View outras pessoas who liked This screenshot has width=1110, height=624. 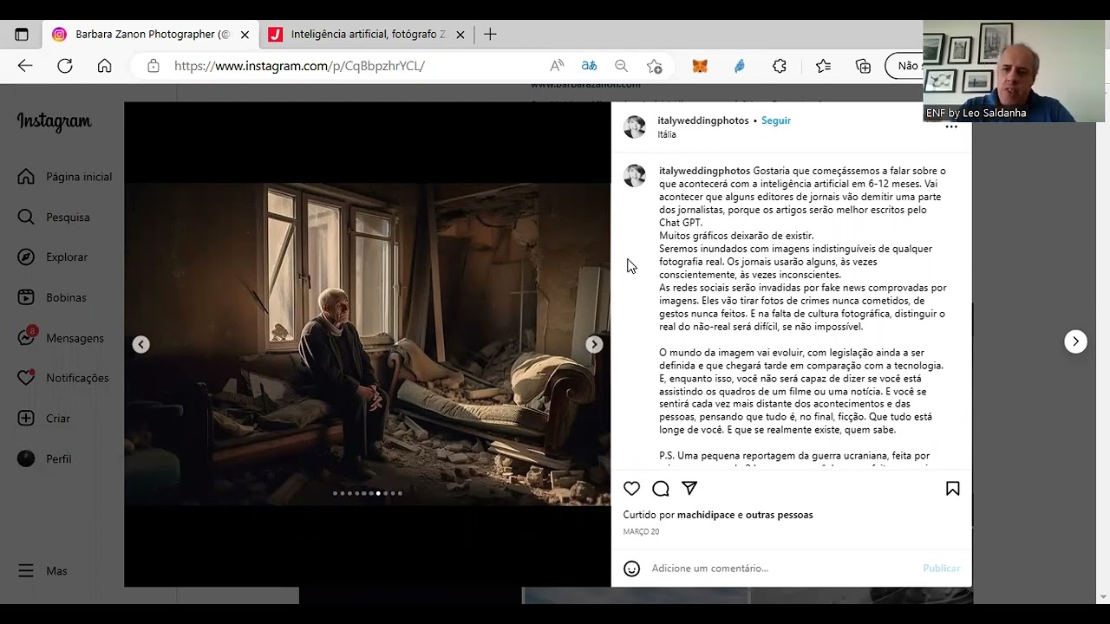[780, 515]
